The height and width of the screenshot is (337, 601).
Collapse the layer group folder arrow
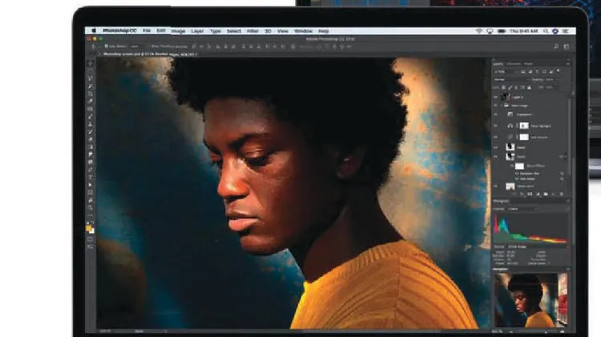502,106
